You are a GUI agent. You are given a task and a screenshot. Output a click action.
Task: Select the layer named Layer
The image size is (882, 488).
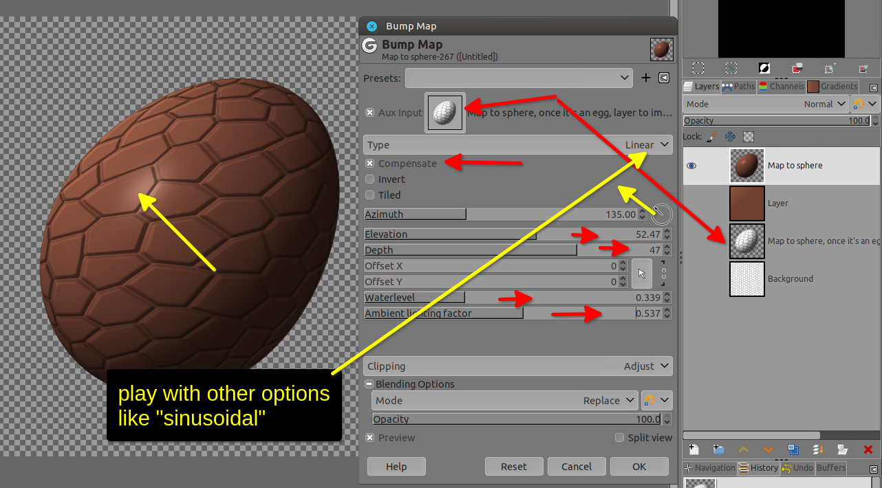click(782, 203)
